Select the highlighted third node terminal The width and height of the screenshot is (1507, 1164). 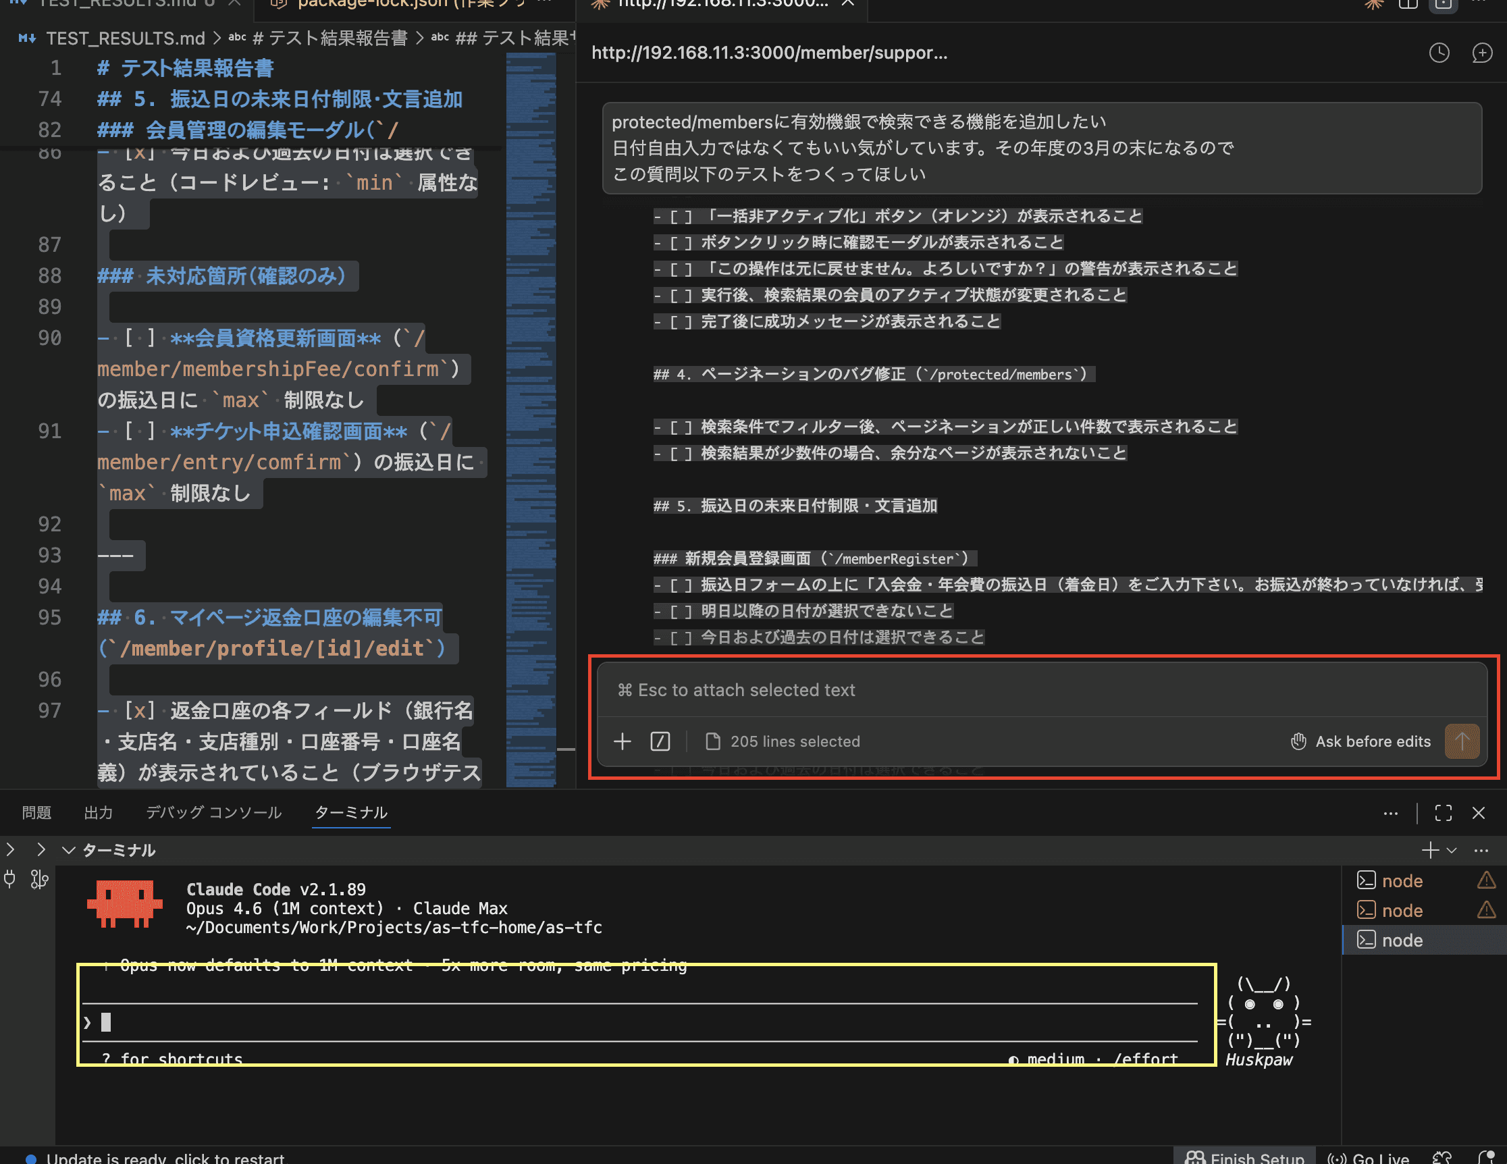1402,940
